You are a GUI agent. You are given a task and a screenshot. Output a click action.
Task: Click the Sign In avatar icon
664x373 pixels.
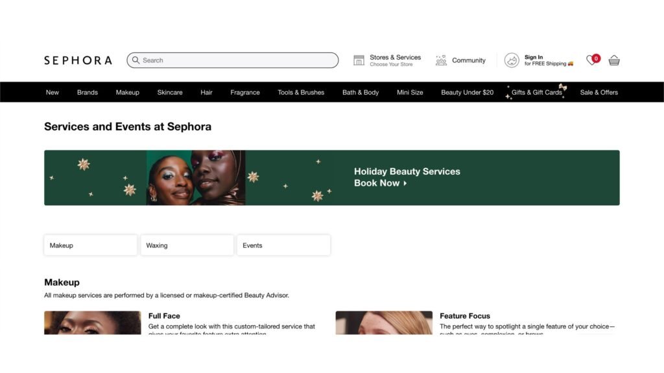(x=512, y=60)
